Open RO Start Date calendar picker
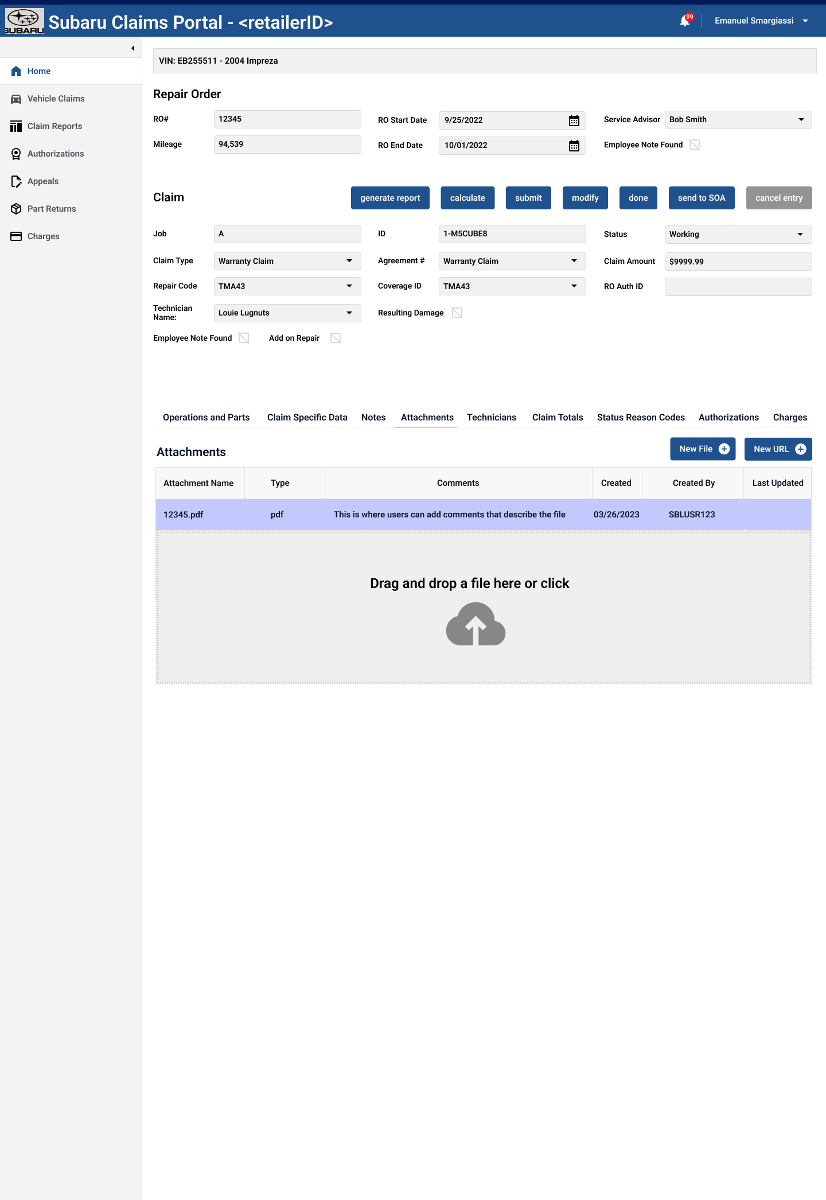 point(574,120)
